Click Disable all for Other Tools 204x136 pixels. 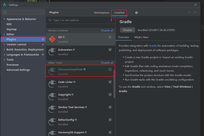107,63
